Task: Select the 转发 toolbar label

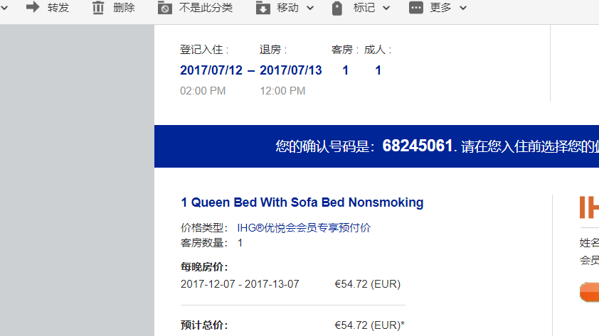Action: (x=58, y=8)
